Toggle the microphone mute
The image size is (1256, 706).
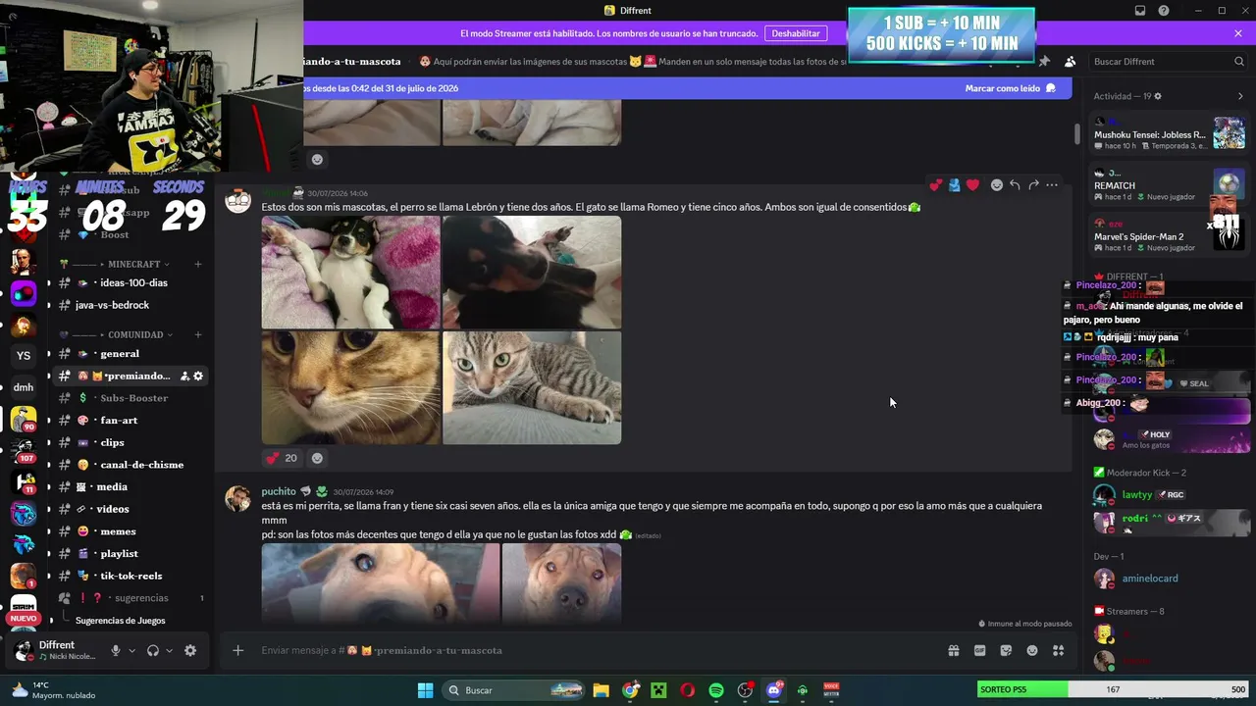(115, 650)
